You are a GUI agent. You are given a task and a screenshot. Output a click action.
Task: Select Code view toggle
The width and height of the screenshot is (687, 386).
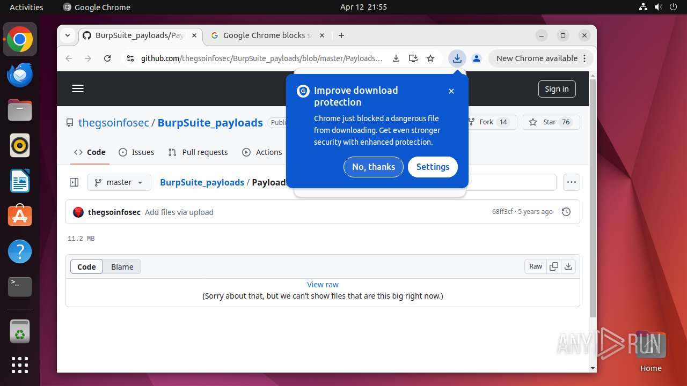pos(86,266)
